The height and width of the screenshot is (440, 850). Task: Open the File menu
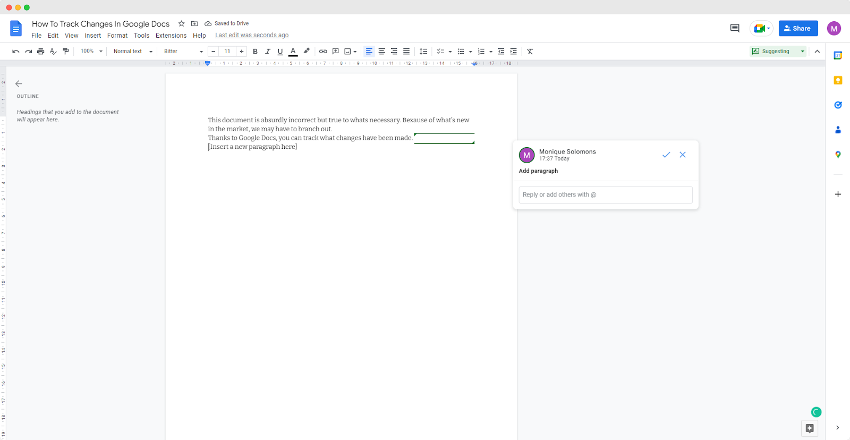click(x=36, y=36)
